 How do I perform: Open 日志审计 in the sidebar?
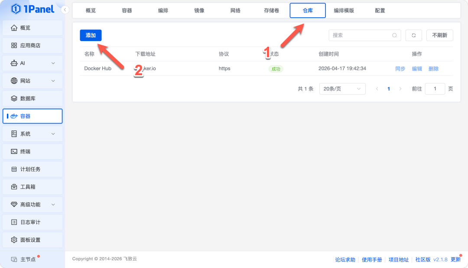(32, 222)
